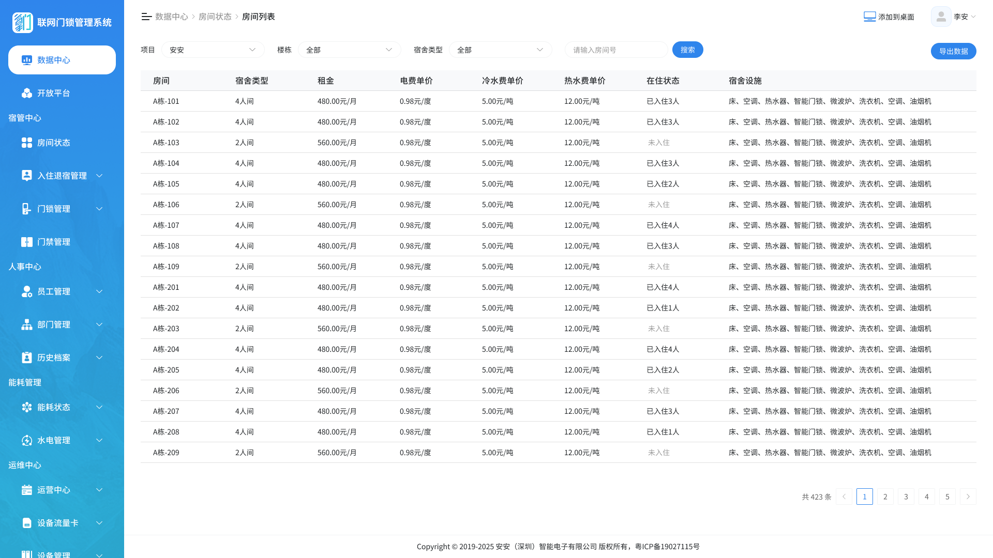Open the 开放平台 menu item
The width and height of the screenshot is (993, 558).
tap(62, 93)
